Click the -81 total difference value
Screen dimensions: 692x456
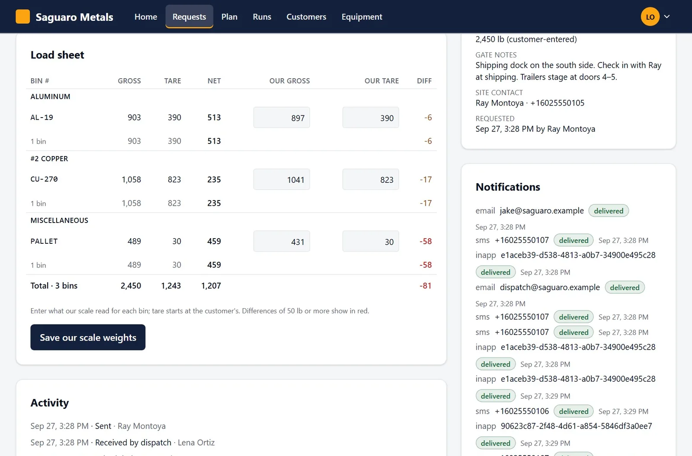point(426,286)
